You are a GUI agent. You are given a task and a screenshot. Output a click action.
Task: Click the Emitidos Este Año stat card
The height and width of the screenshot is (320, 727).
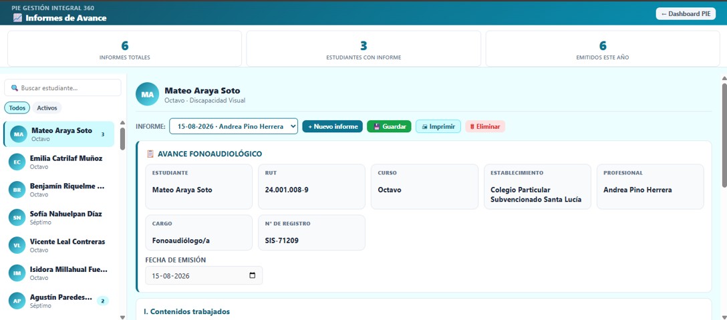pyautogui.click(x=603, y=49)
